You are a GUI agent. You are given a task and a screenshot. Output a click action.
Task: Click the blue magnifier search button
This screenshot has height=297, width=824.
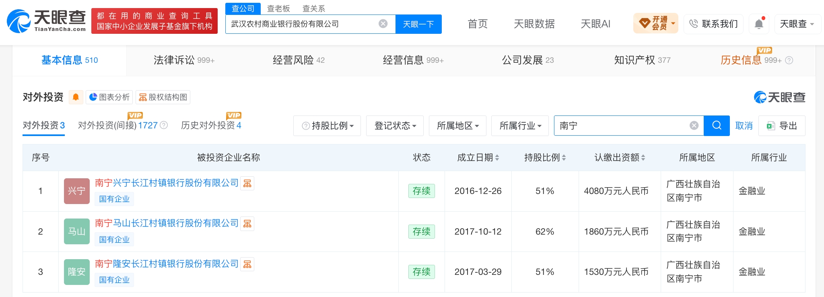[x=717, y=126]
